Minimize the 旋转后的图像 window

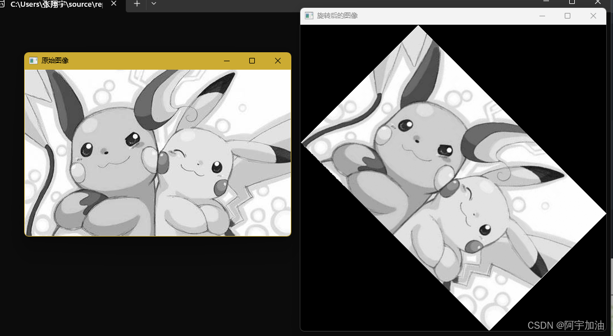[542, 16]
